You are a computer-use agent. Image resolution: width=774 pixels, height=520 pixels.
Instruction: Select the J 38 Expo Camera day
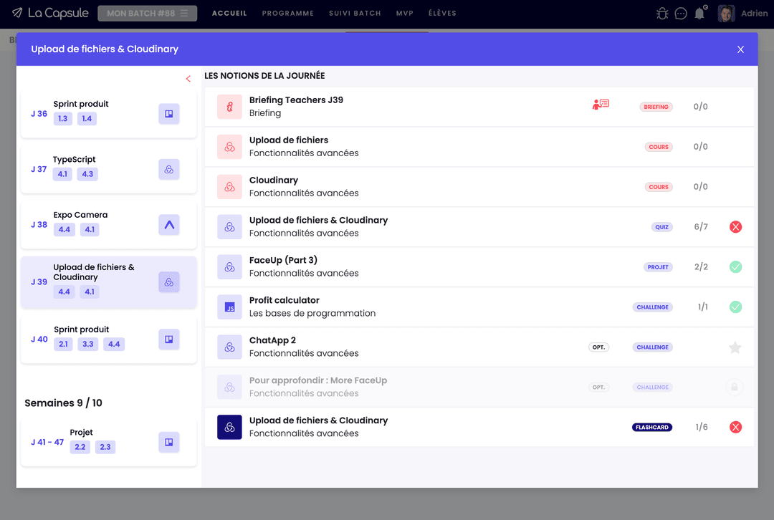(x=109, y=225)
